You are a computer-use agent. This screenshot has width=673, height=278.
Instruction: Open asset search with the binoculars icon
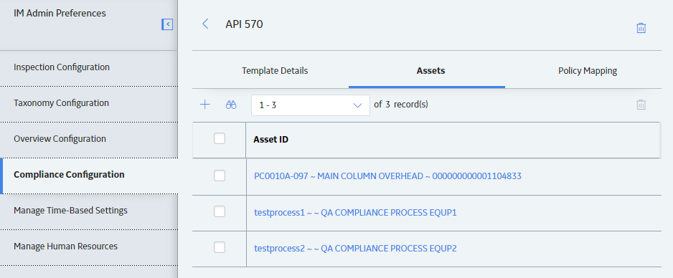pos(231,105)
